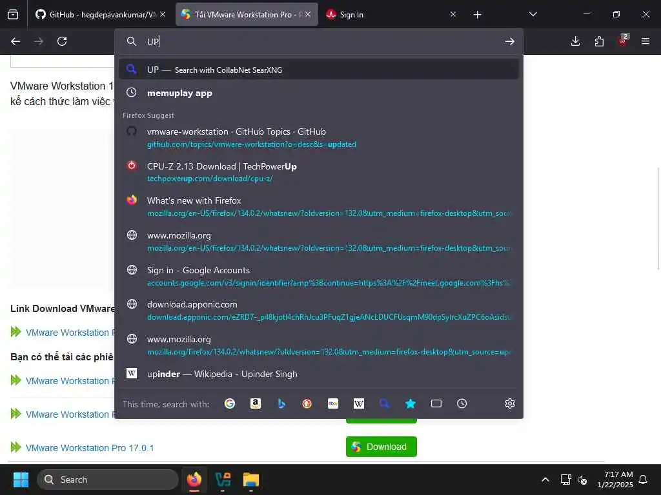Image resolution: width=661 pixels, height=495 pixels.
Task: Open Windows Start menu
Action: click(21, 480)
